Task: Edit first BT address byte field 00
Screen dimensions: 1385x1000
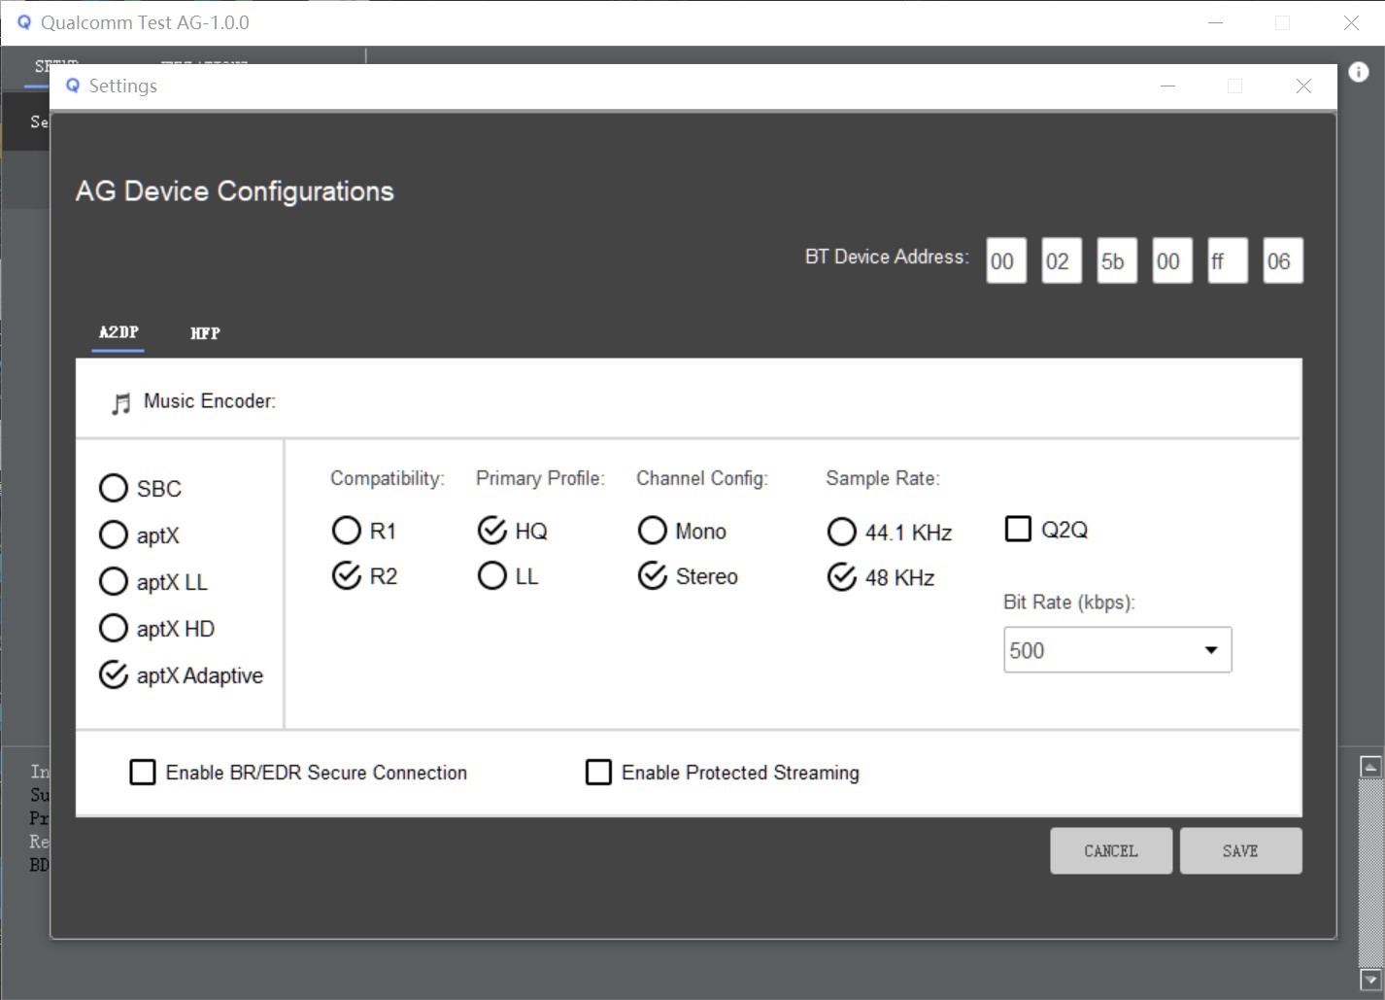Action: coord(1006,260)
